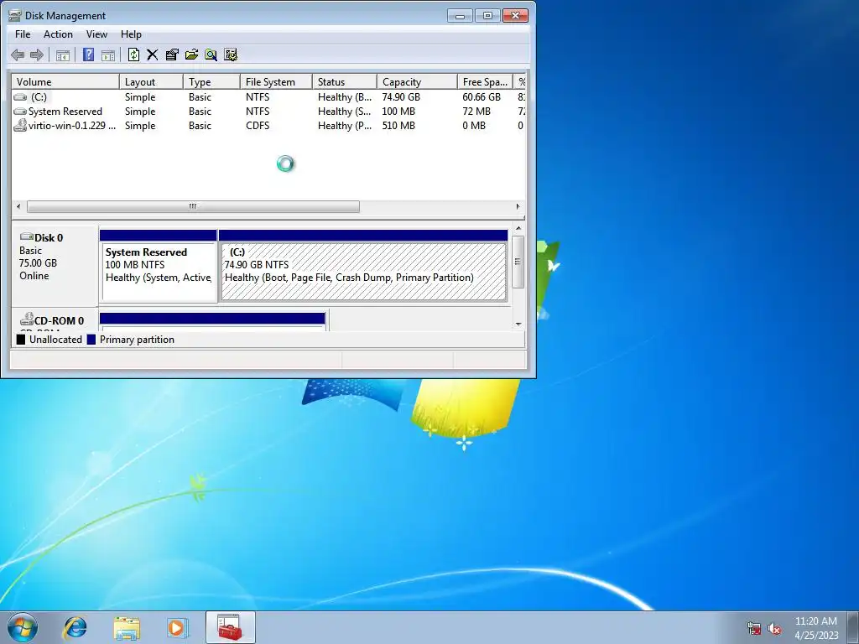
Task: Close the Disk Management window
Action: [x=515, y=15]
